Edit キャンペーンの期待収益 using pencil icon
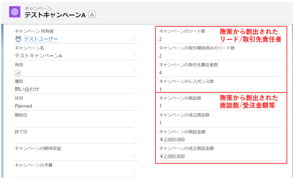The width and height of the screenshot is (293, 179). [x=134, y=156]
